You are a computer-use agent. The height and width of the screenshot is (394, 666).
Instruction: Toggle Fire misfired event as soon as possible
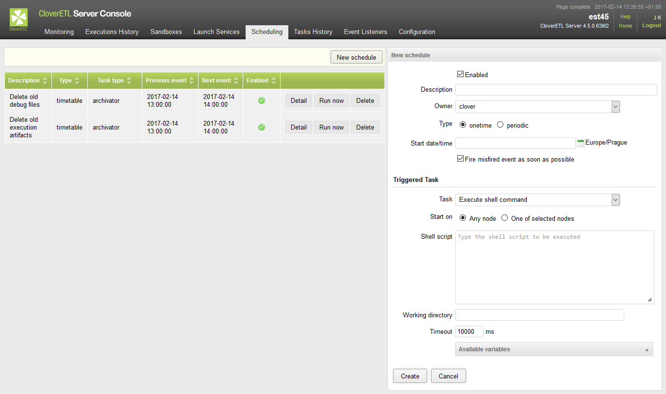[460, 159]
